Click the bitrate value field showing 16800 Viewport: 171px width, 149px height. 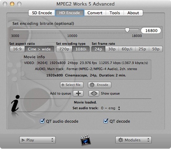click(x=151, y=31)
